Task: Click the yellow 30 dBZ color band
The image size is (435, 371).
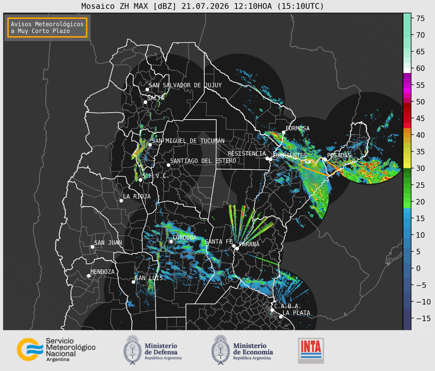Action: coord(407,165)
